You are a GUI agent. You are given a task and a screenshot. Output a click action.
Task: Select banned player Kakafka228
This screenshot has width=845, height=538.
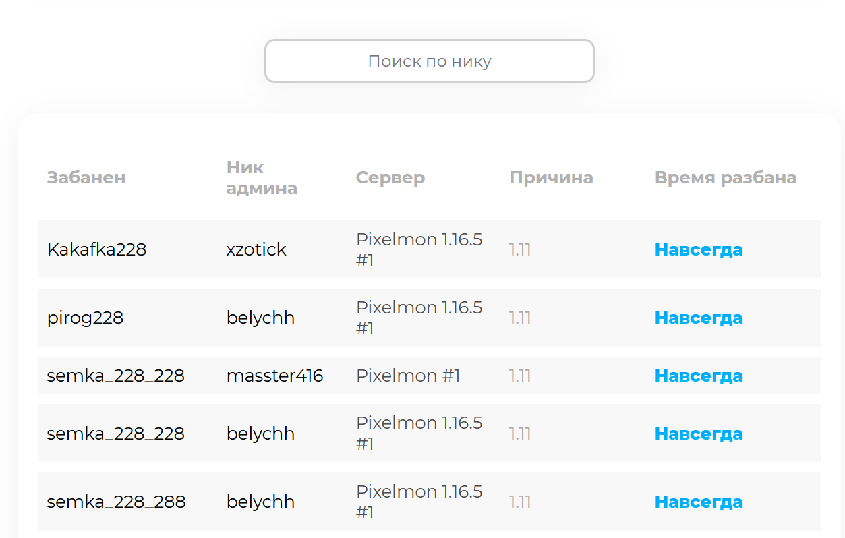point(96,249)
